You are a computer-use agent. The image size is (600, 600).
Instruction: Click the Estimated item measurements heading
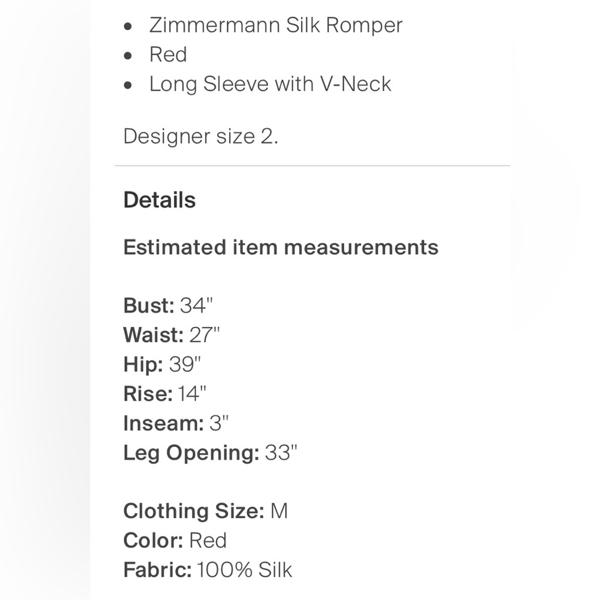[281, 247]
